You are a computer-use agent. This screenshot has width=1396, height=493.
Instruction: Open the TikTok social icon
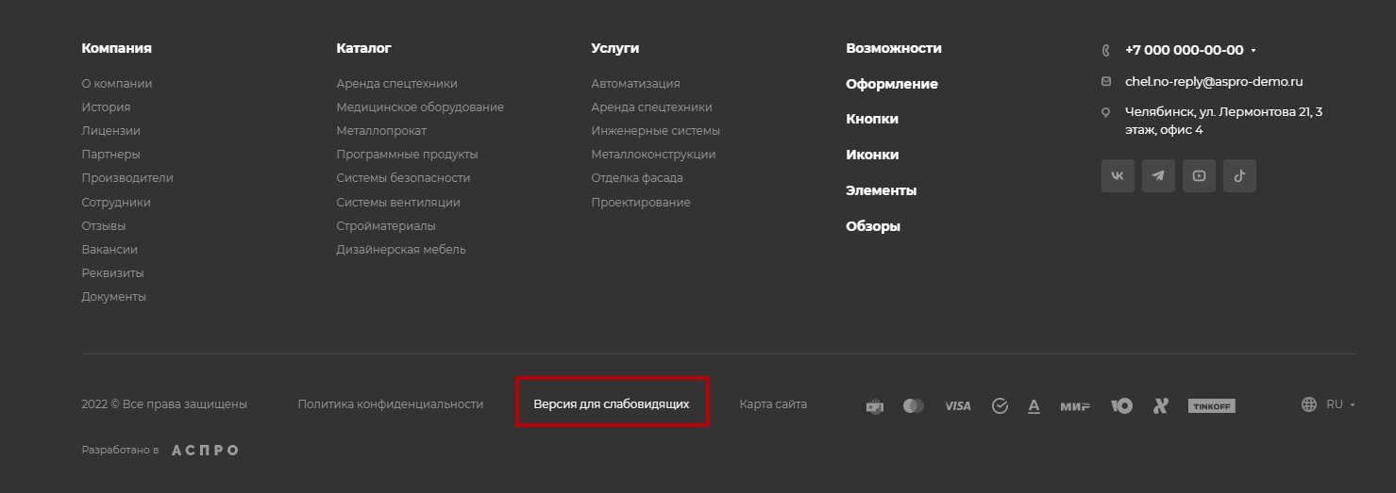pyautogui.click(x=1239, y=176)
